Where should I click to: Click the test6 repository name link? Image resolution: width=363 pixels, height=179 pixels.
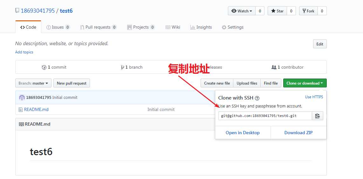(66, 11)
